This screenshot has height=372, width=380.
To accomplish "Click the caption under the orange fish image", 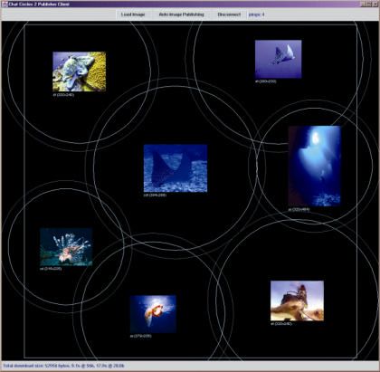I will point(141,336).
